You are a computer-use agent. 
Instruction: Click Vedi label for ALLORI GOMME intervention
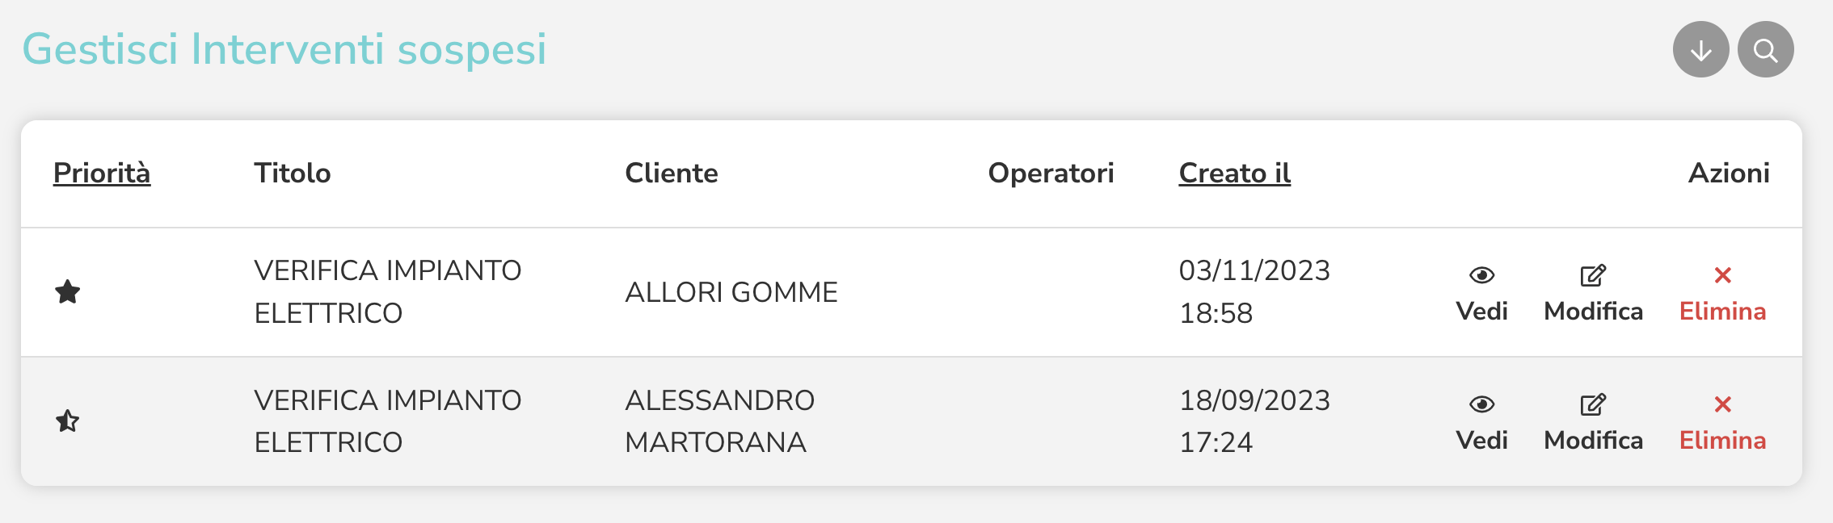click(x=1481, y=312)
